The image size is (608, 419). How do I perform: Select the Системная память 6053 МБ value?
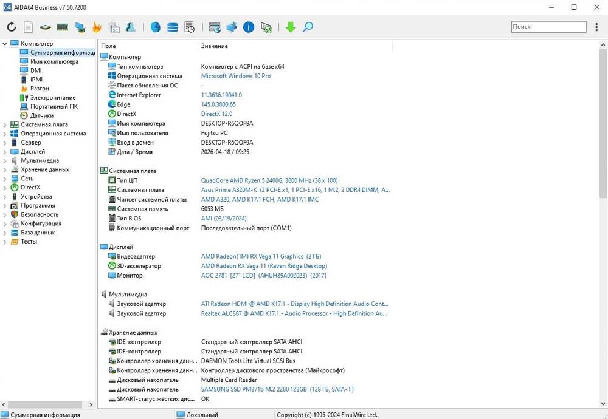pyautogui.click(x=212, y=209)
